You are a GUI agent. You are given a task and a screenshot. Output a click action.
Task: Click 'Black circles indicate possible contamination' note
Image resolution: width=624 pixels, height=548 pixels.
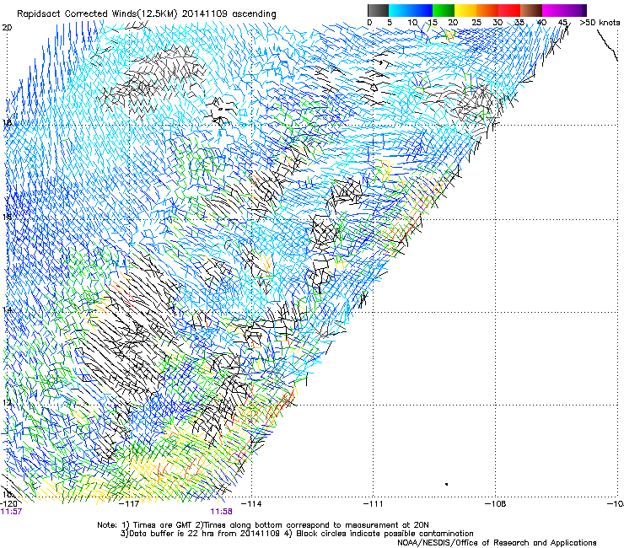[x=385, y=534]
